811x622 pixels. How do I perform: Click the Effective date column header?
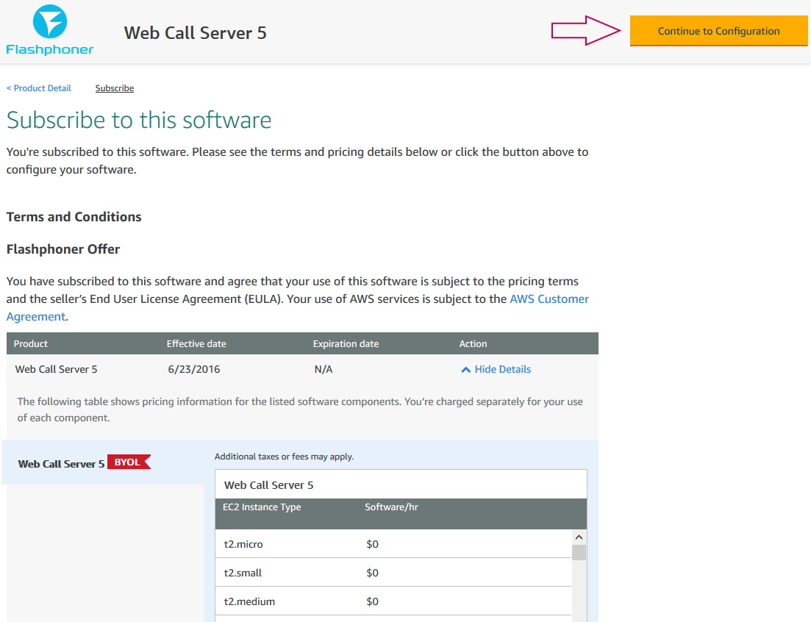pos(196,343)
